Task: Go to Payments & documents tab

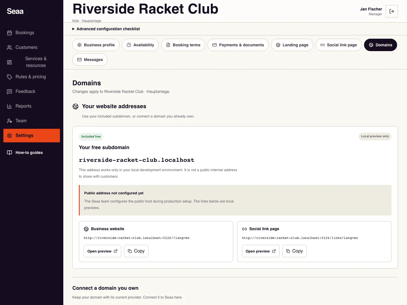Action: (238, 45)
